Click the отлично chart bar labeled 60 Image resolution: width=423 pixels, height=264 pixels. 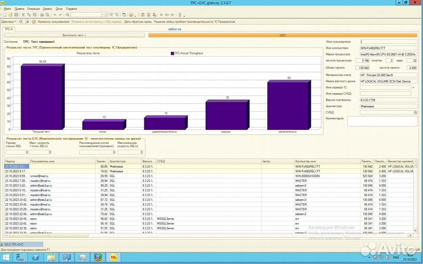pos(289,105)
